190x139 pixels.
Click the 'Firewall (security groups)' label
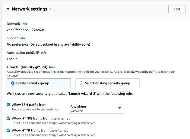(x=27, y=67)
